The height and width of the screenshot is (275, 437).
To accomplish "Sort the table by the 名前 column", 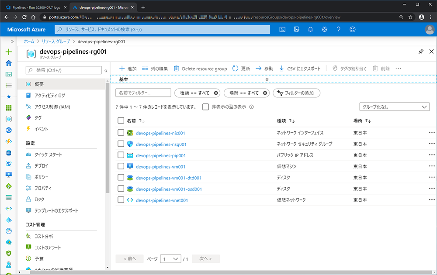I will click(x=135, y=121).
